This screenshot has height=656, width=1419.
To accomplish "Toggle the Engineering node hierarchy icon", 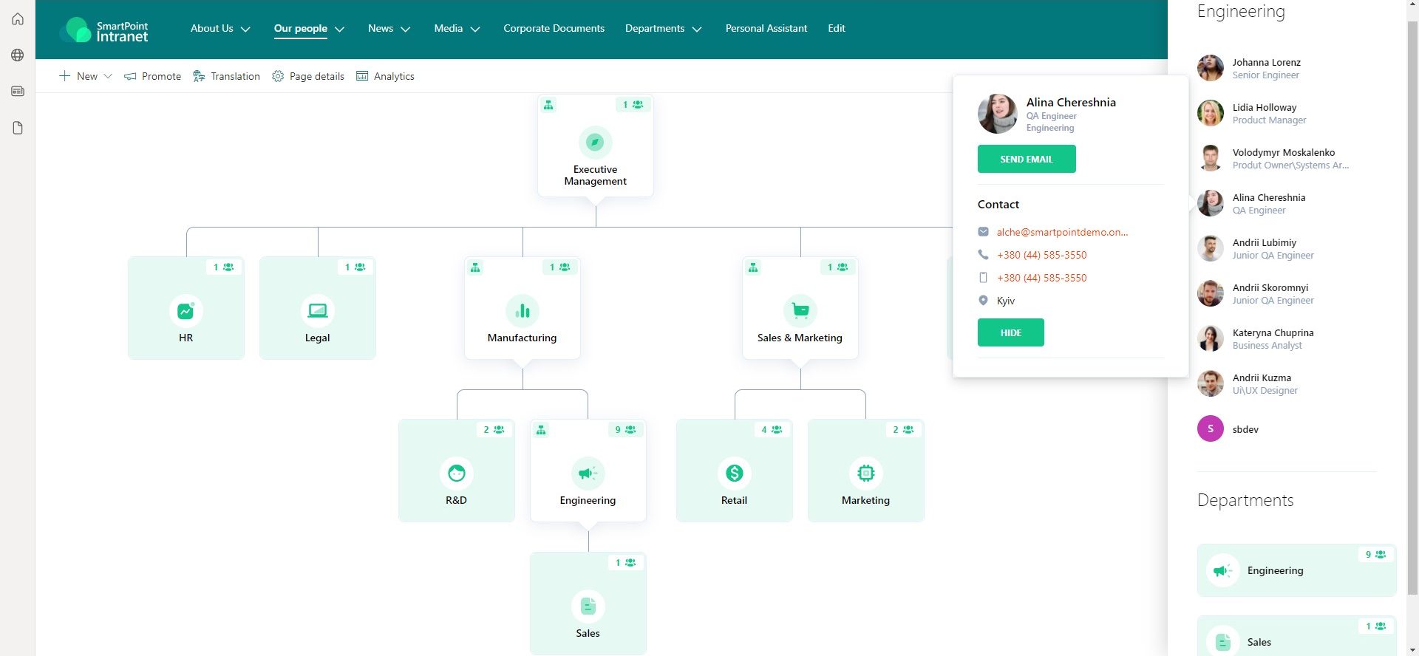I will (541, 430).
